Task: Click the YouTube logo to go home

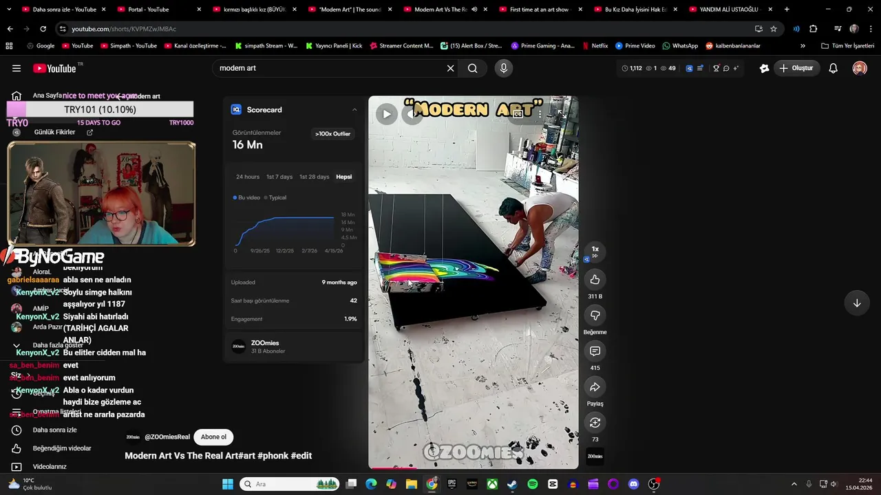Action: [x=54, y=68]
